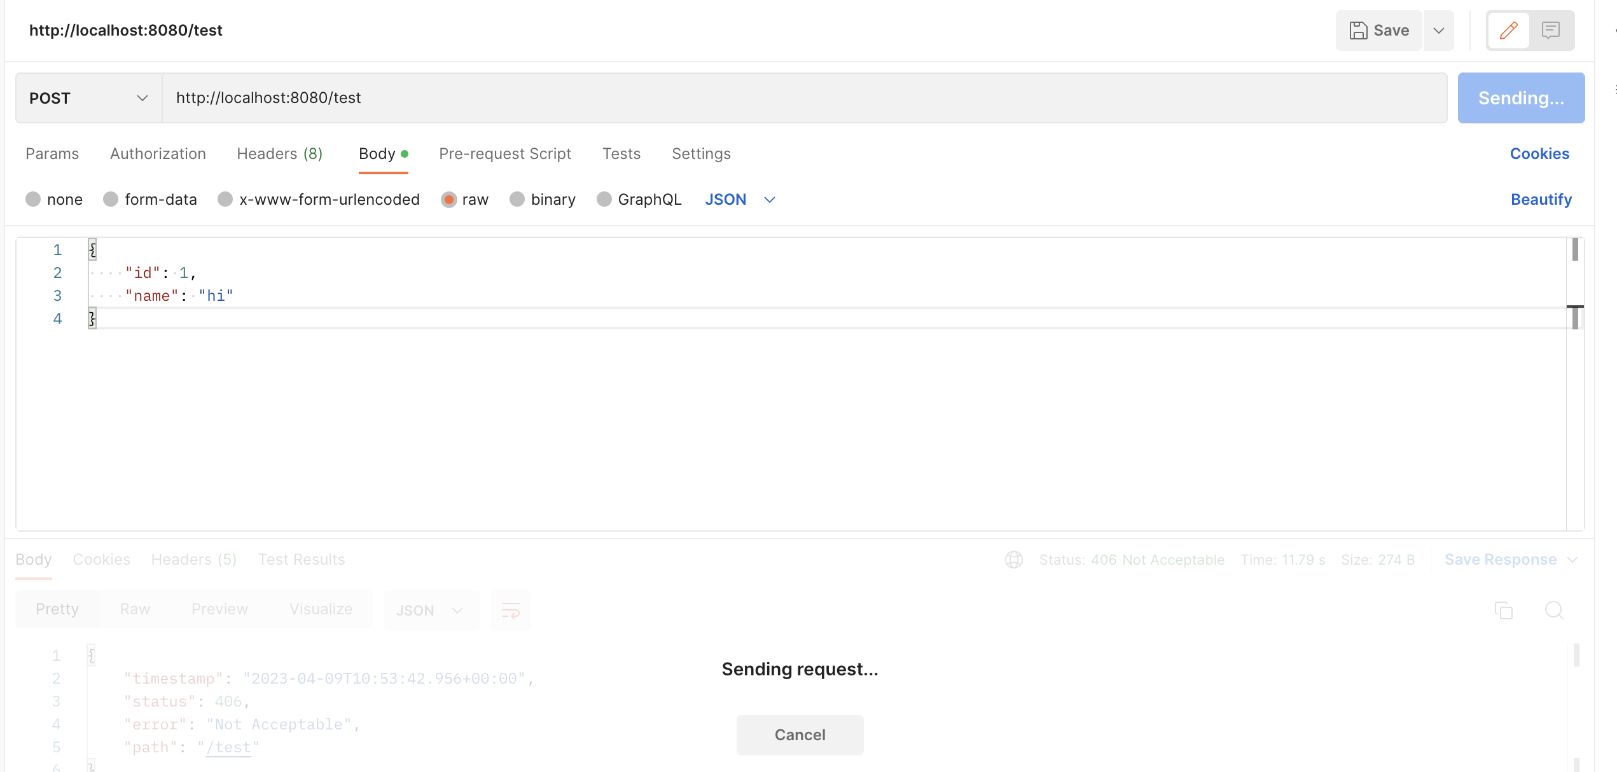
Task: Toggle the word wrap lines icon
Action: click(x=510, y=610)
